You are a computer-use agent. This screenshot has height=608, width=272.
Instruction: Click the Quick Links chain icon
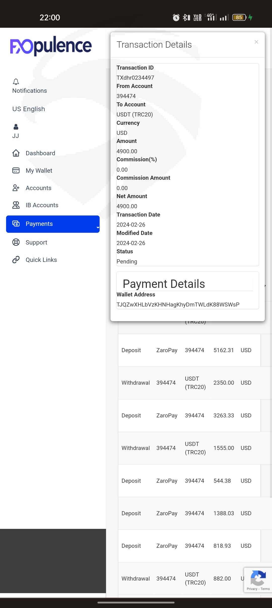coord(16,260)
